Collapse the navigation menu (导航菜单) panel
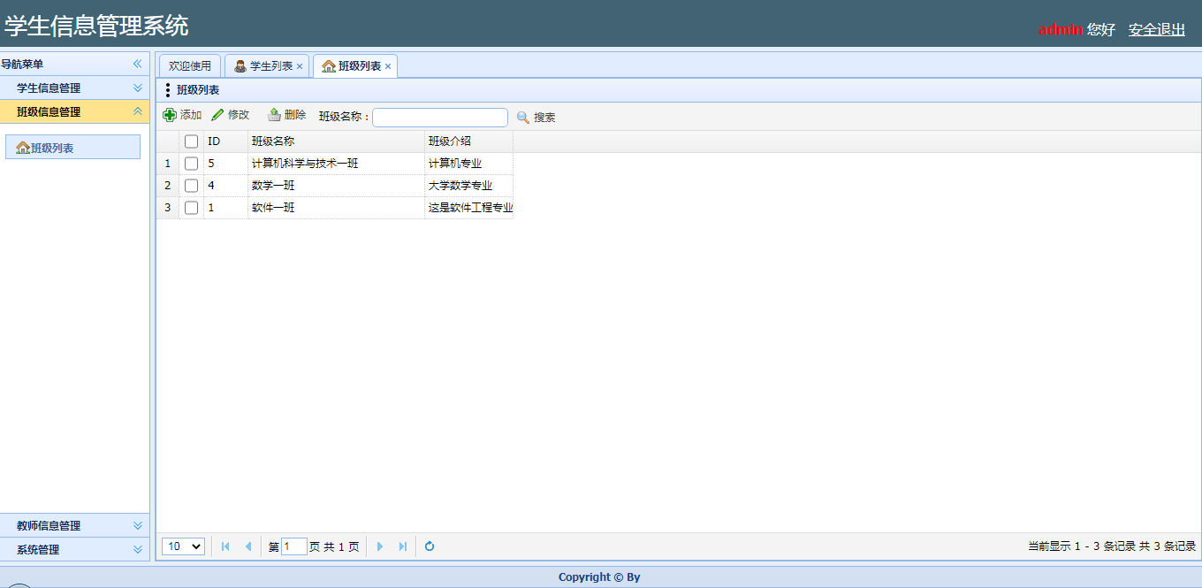The height and width of the screenshot is (588, 1202). pyautogui.click(x=137, y=64)
